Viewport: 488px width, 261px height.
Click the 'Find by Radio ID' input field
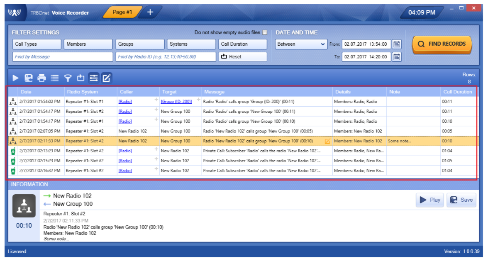[165, 57]
